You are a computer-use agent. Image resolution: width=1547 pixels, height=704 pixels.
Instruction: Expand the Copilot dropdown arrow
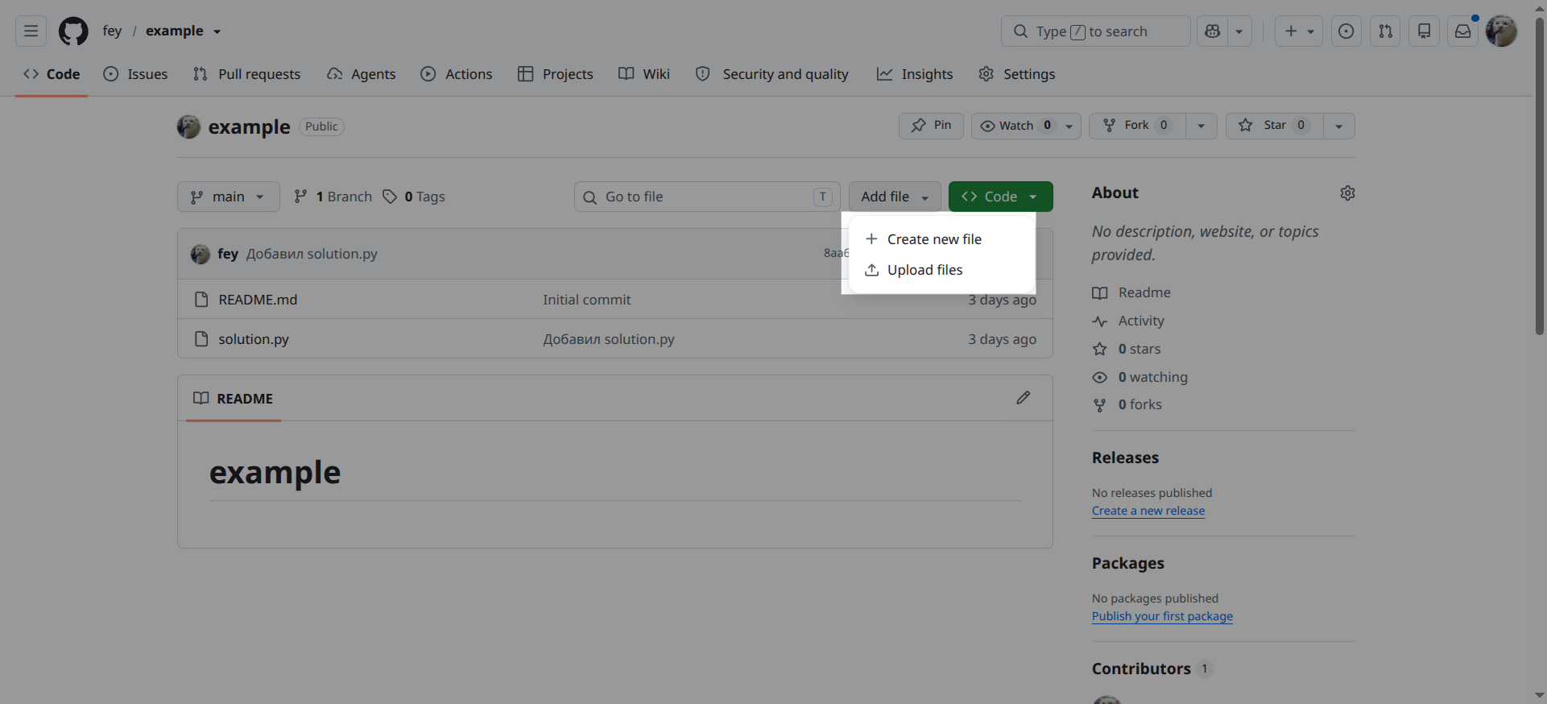pyautogui.click(x=1239, y=31)
